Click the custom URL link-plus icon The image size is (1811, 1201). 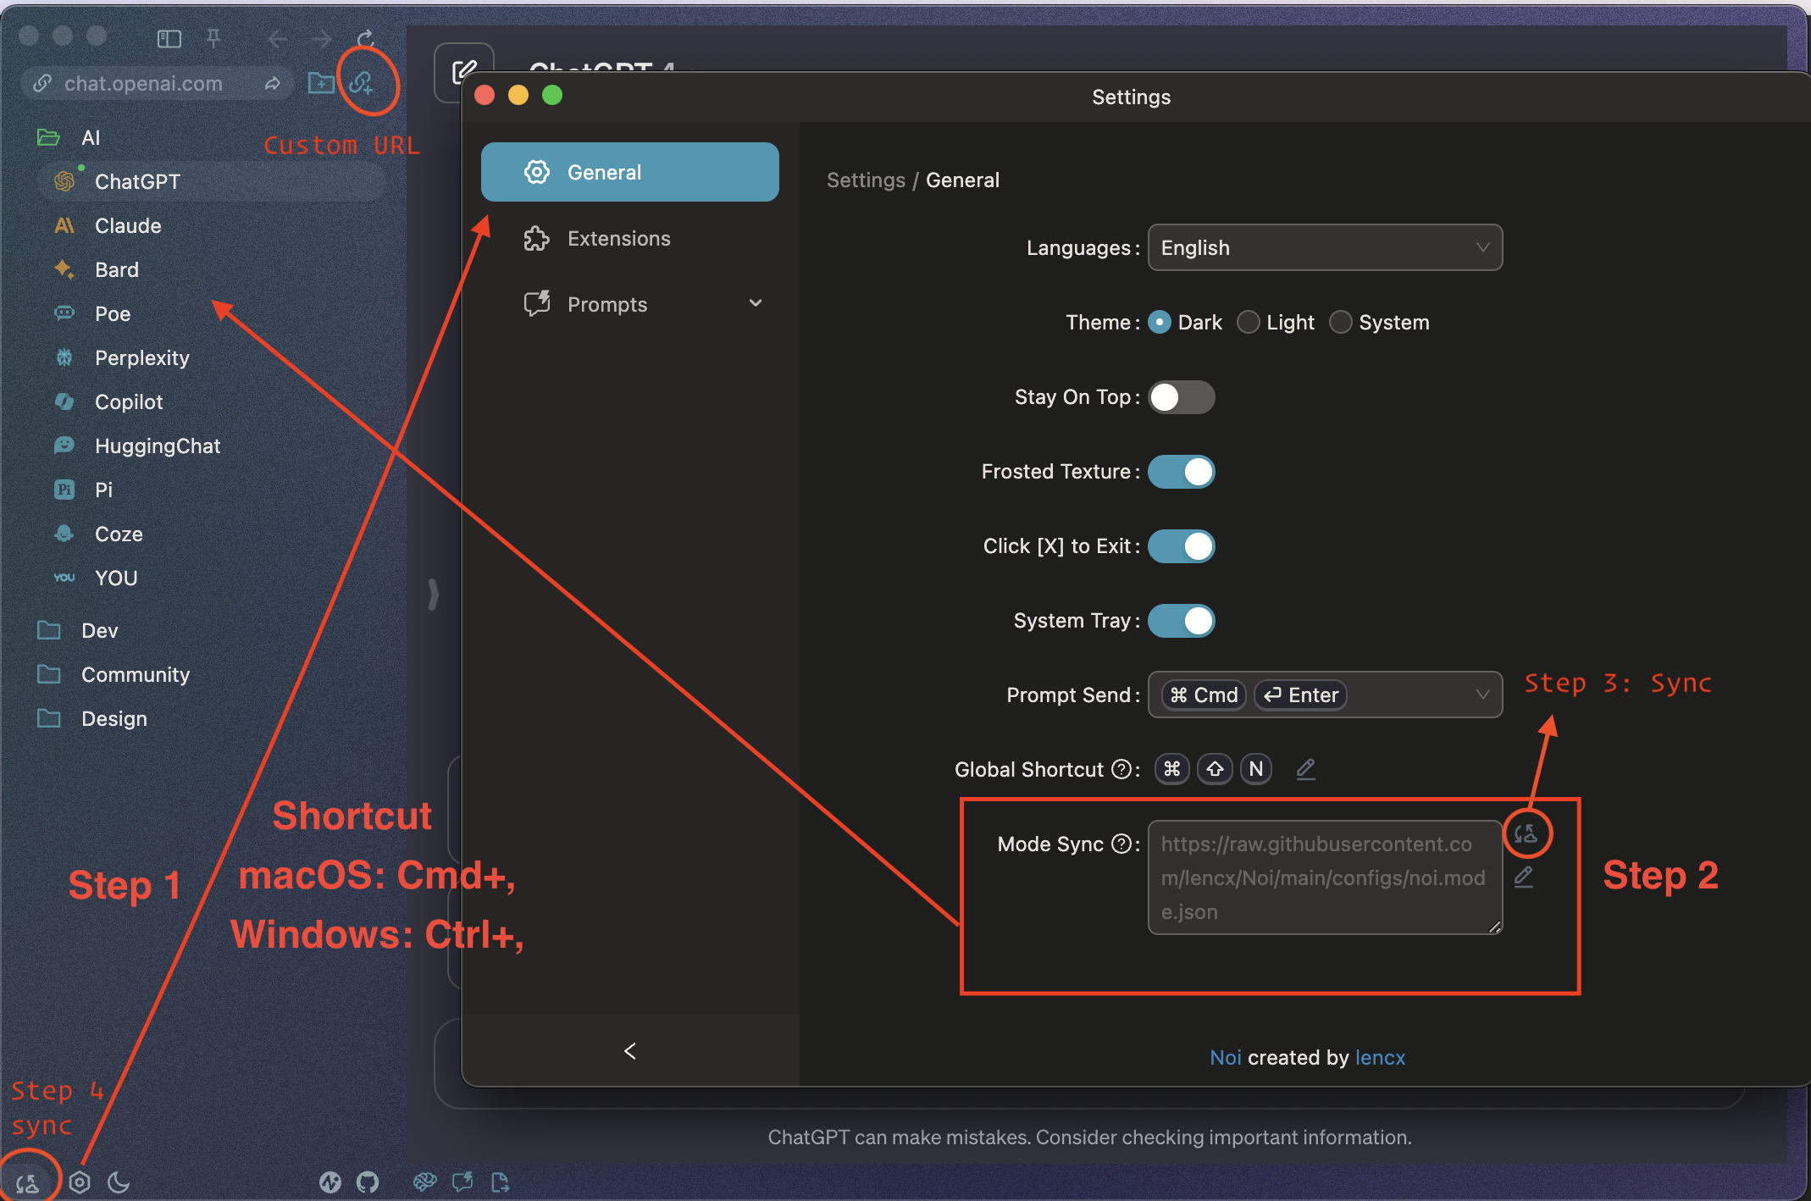click(x=362, y=82)
